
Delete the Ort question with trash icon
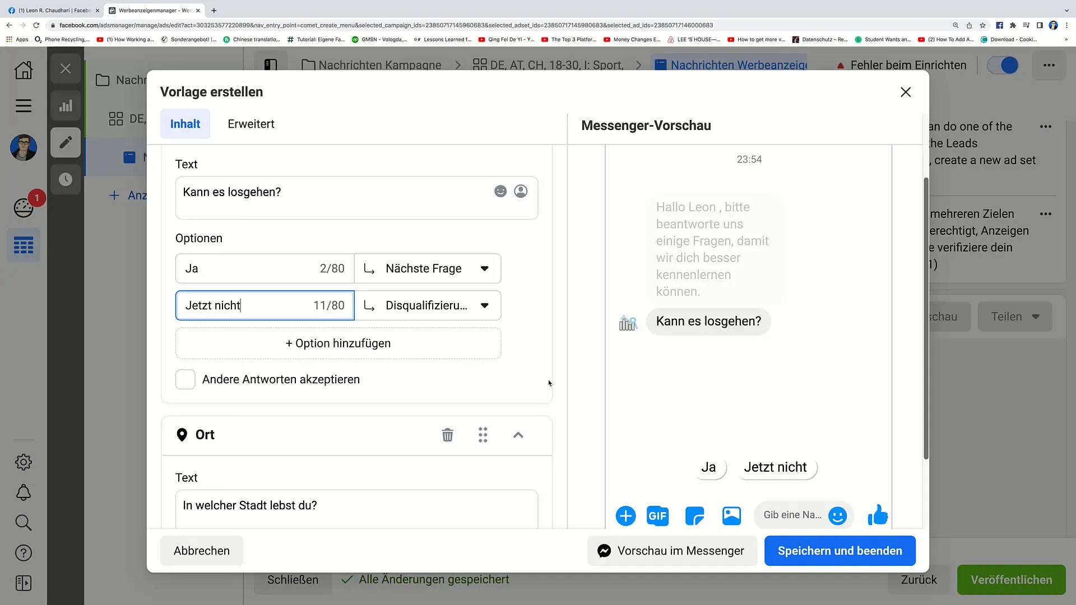448,435
